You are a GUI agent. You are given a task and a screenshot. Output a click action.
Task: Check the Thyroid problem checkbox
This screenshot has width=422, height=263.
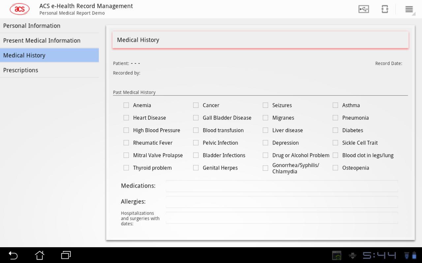coord(126,168)
